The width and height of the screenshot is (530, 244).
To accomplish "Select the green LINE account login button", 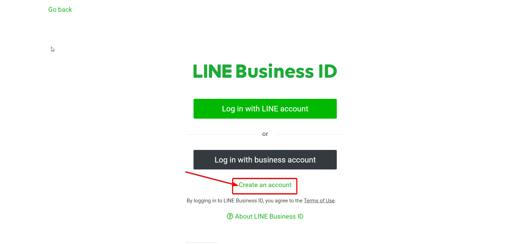I will (265, 109).
